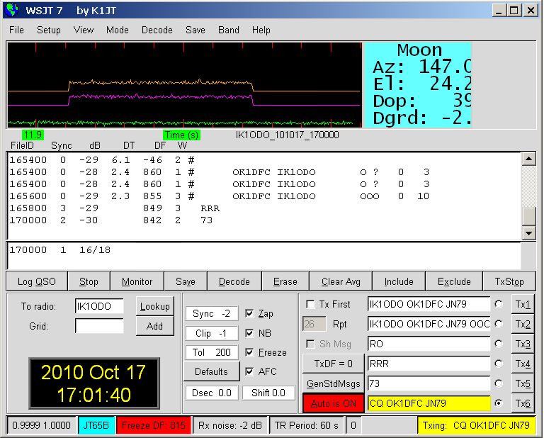
Task: Open the Mode menu
Action: (x=118, y=30)
